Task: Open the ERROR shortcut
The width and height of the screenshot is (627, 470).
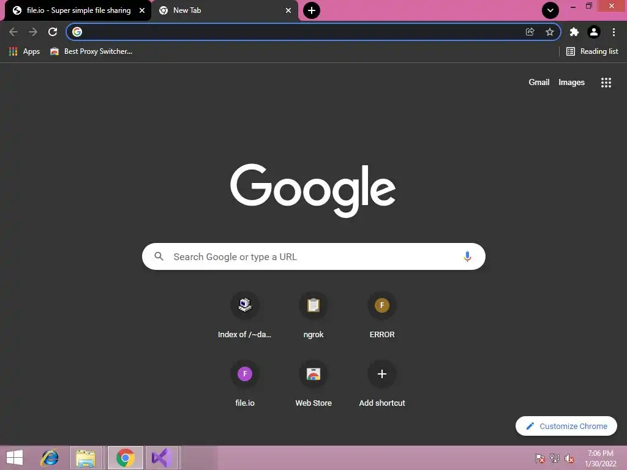Action: (x=382, y=316)
